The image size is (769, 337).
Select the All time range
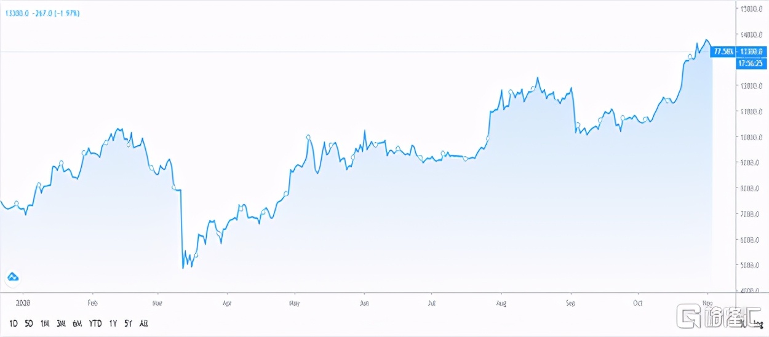(x=144, y=323)
